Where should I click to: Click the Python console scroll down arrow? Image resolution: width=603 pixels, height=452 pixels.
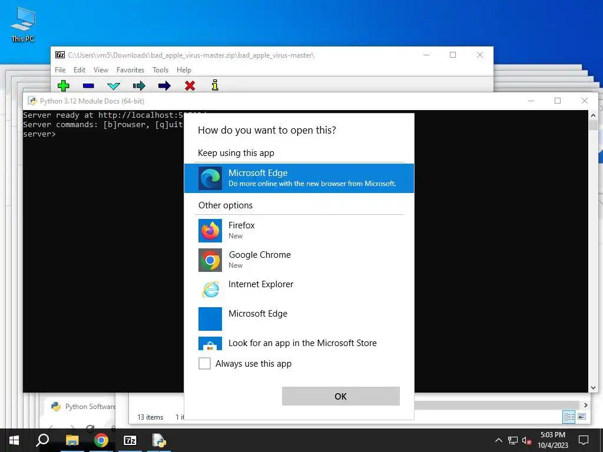pyautogui.click(x=593, y=388)
